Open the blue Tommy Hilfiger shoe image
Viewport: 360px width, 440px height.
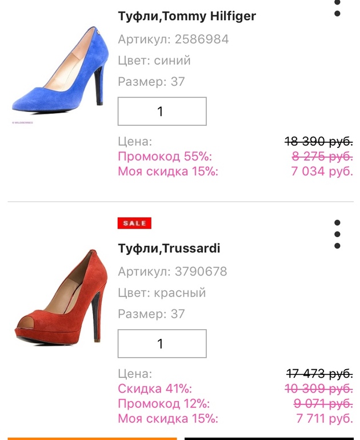point(59,71)
